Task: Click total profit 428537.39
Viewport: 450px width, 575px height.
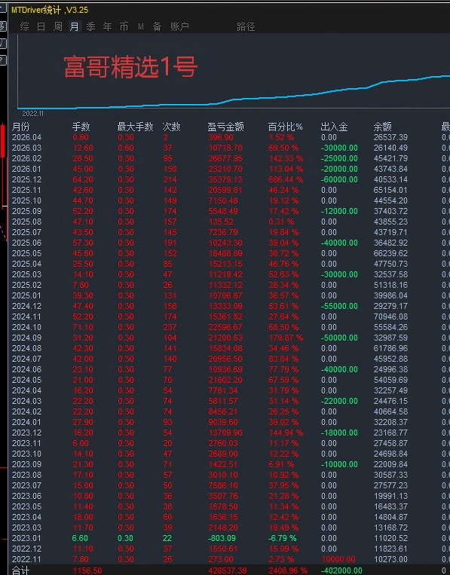Action: pos(228,571)
